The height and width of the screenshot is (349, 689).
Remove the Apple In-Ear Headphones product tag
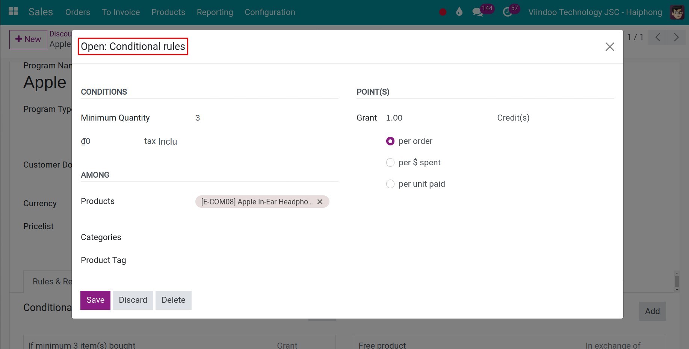[320, 202]
